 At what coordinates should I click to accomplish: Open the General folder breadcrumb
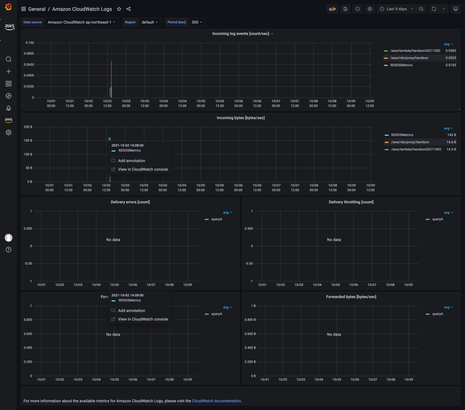pos(37,9)
